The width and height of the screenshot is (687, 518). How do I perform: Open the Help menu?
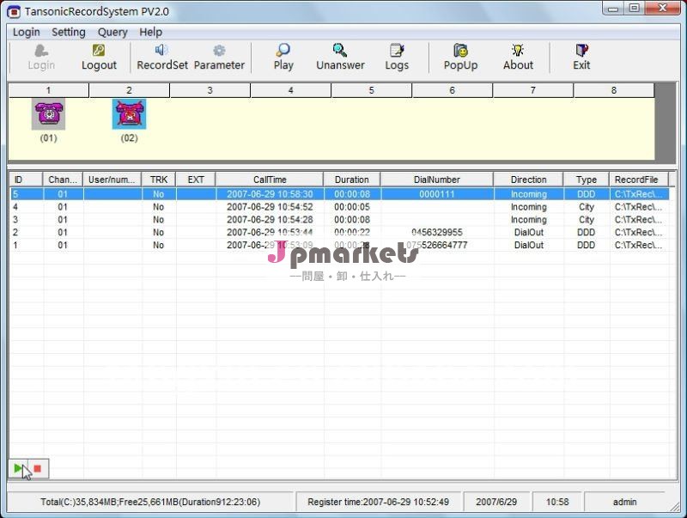(151, 32)
